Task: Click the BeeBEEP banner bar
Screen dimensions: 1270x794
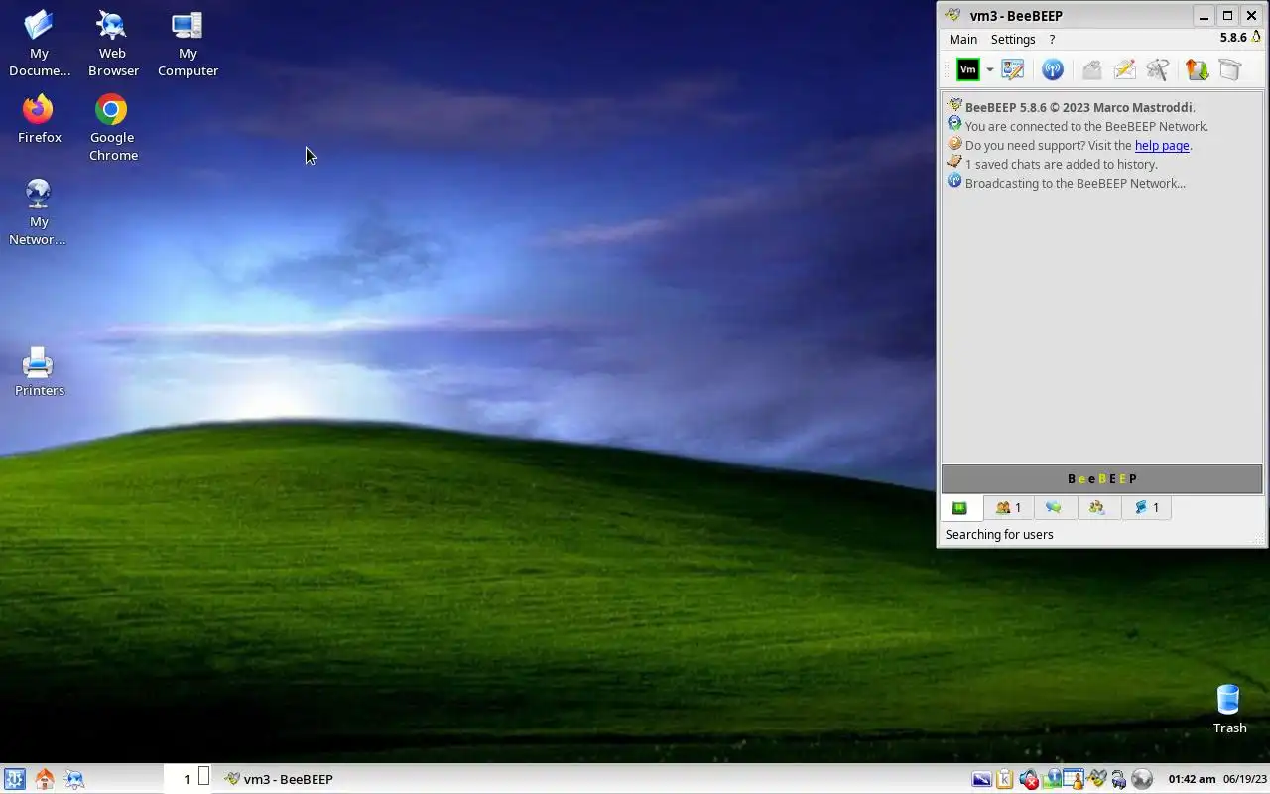Action: click(x=1101, y=478)
